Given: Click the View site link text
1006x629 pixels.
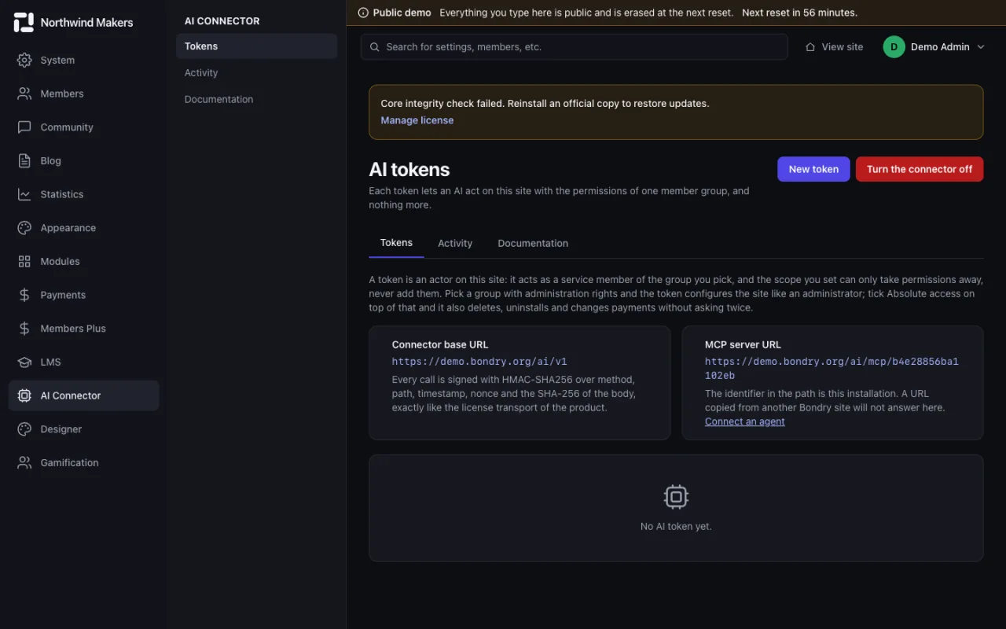Looking at the screenshot, I should 843,47.
